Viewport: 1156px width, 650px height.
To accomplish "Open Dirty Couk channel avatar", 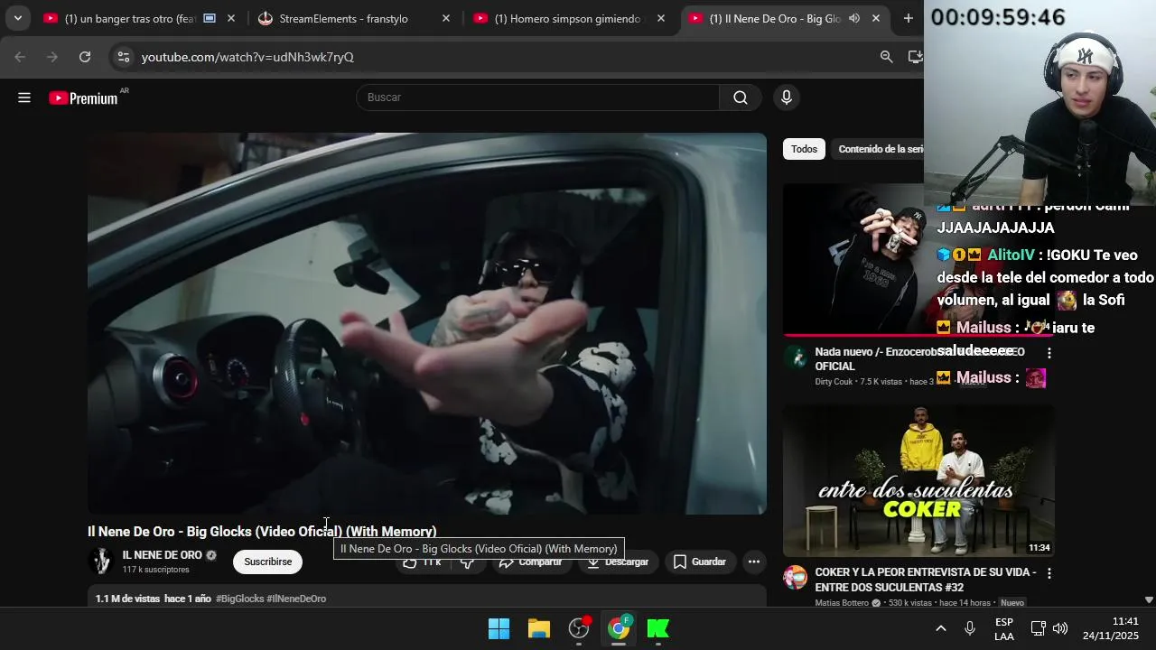I will (796, 357).
